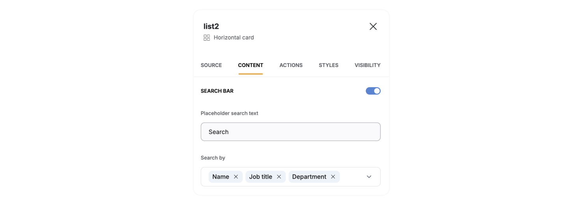Click the Horizontal card grid icon
The height and width of the screenshot is (205, 580).
(x=206, y=38)
